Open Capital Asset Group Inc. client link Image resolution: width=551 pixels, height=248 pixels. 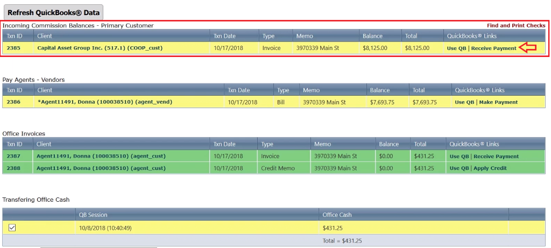click(x=100, y=48)
